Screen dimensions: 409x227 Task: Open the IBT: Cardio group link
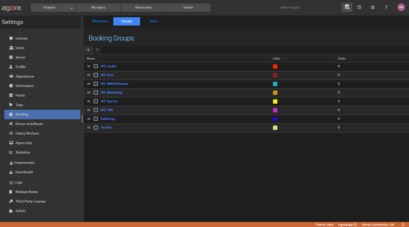[108, 66]
